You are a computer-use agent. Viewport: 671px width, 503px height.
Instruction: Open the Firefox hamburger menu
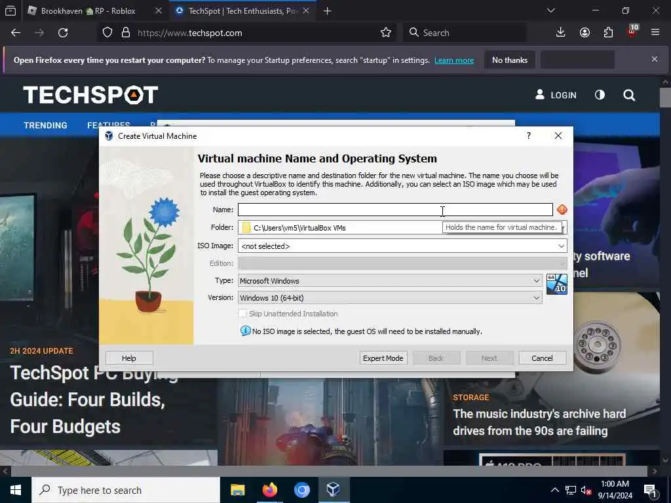click(655, 33)
